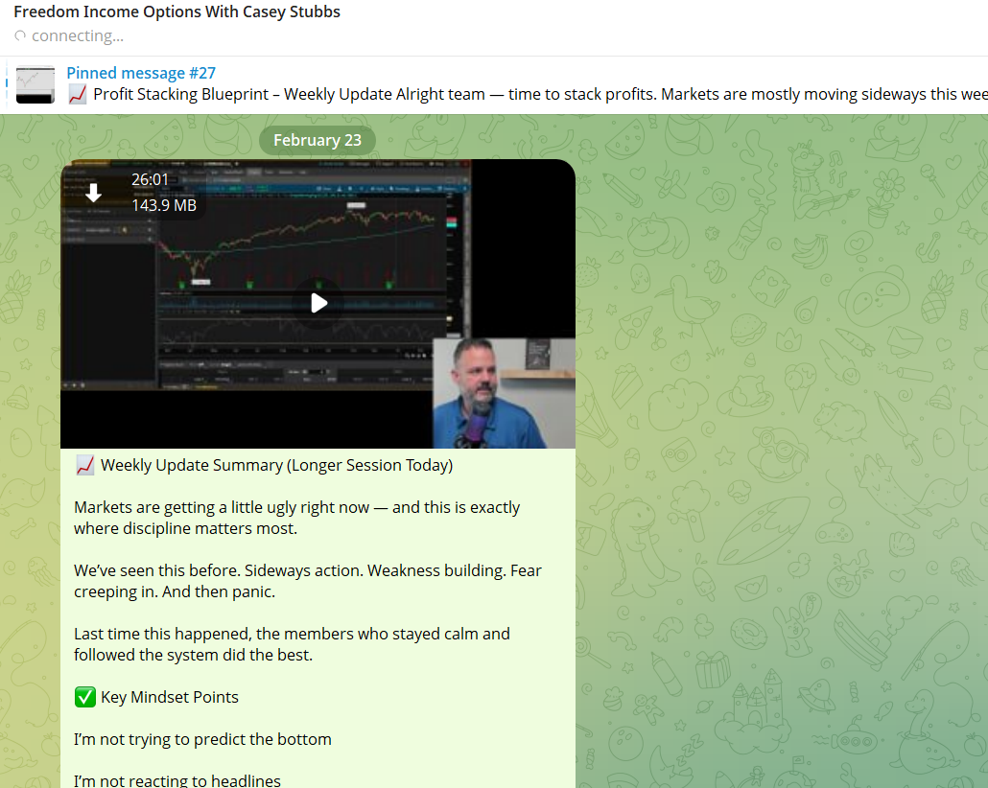Click the Weekly Update Summary heading text
Viewport: 988px width, 788px height.
tap(276, 466)
